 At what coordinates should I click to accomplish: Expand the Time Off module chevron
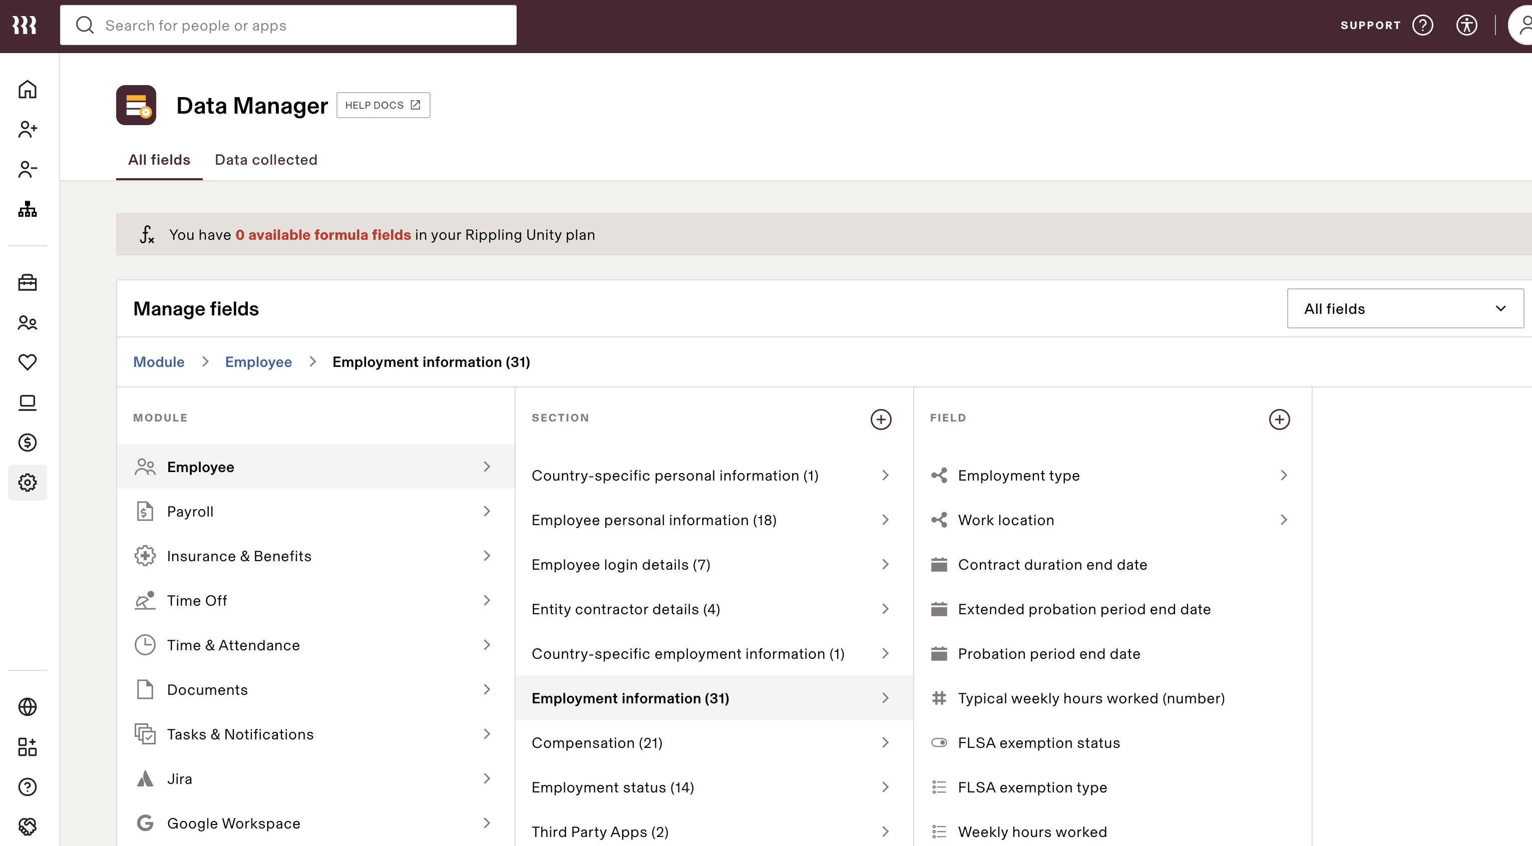click(487, 601)
